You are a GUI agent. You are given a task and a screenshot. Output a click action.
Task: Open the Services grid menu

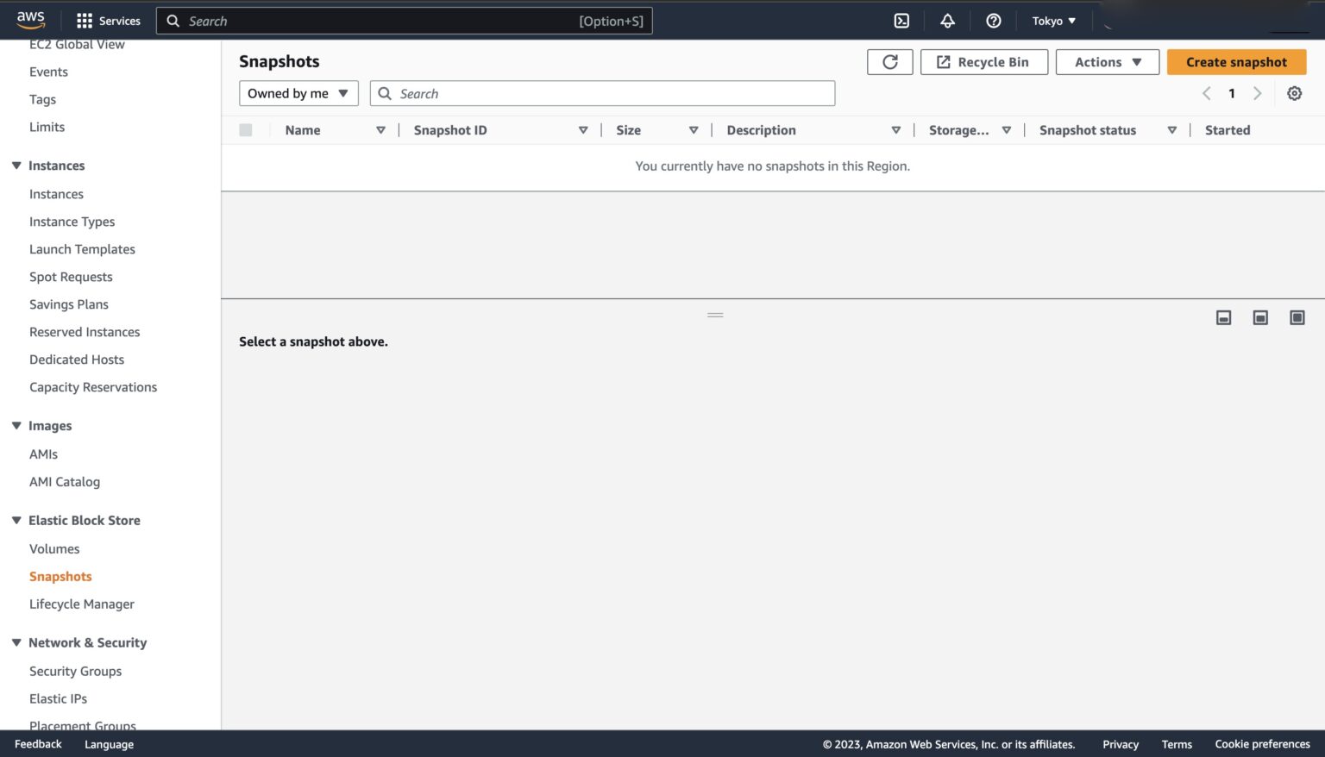click(83, 20)
